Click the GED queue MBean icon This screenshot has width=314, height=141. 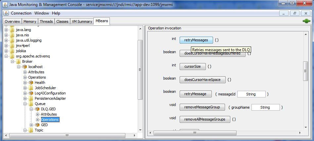click(37, 125)
